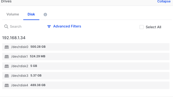
Task: Select the /dev/rdisk1 label
Action: tap(20, 56)
